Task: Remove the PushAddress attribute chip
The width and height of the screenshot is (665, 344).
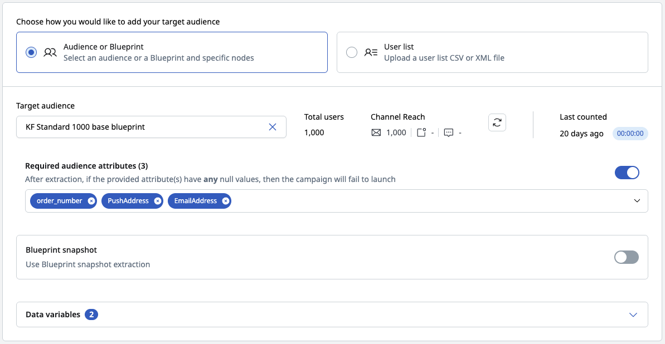Action: click(x=158, y=201)
